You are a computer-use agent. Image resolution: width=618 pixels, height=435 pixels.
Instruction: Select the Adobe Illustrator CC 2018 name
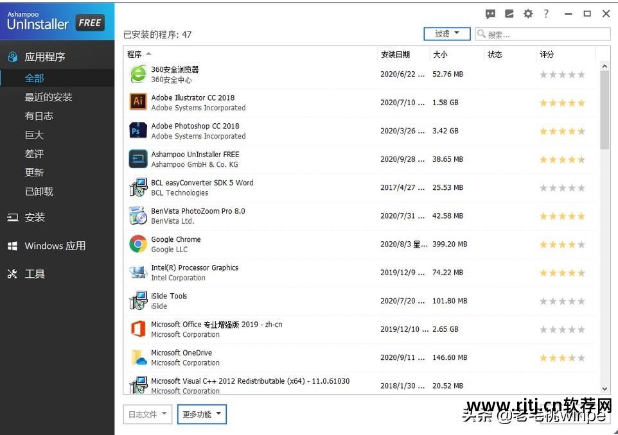[193, 98]
